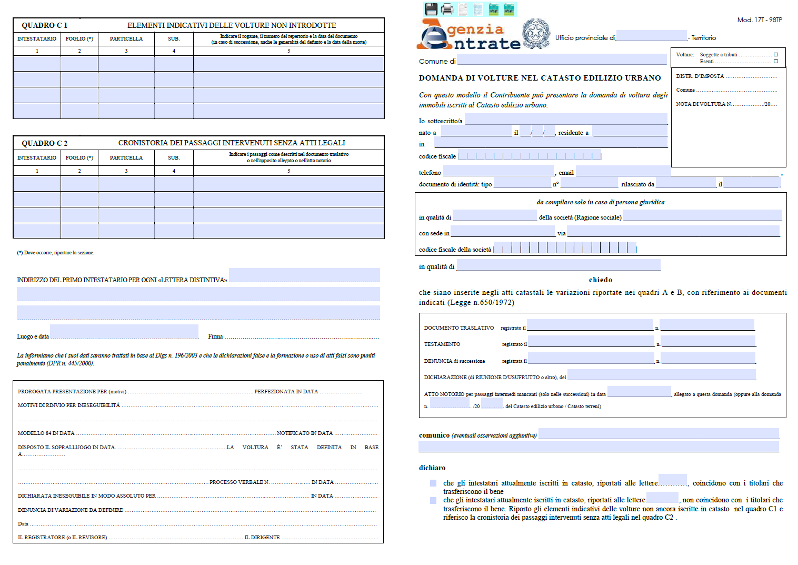This screenshot has width=798, height=565.
Task: Click the 'telefono' input field
Action: 498,171
